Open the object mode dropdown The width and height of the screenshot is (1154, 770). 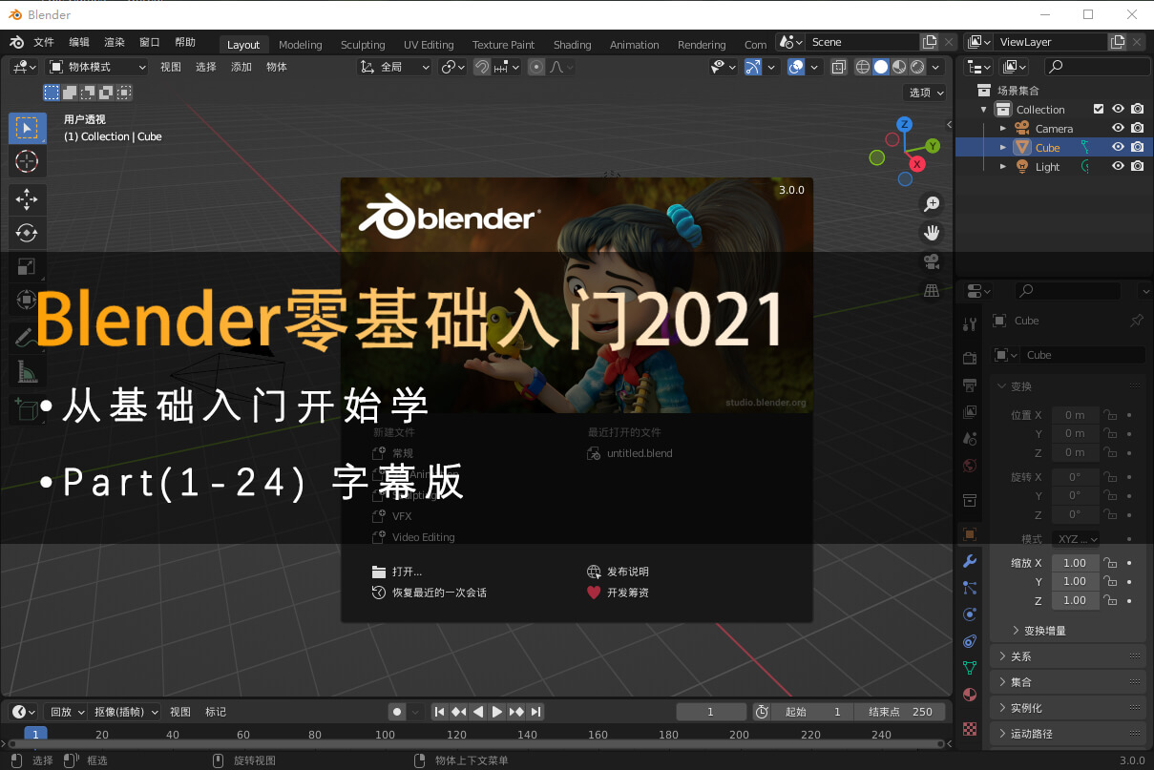coord(97,67)
